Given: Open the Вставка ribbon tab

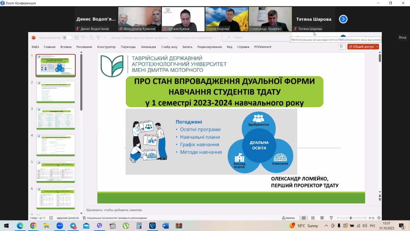Looking at the screenshot, I should pos(66,47).
